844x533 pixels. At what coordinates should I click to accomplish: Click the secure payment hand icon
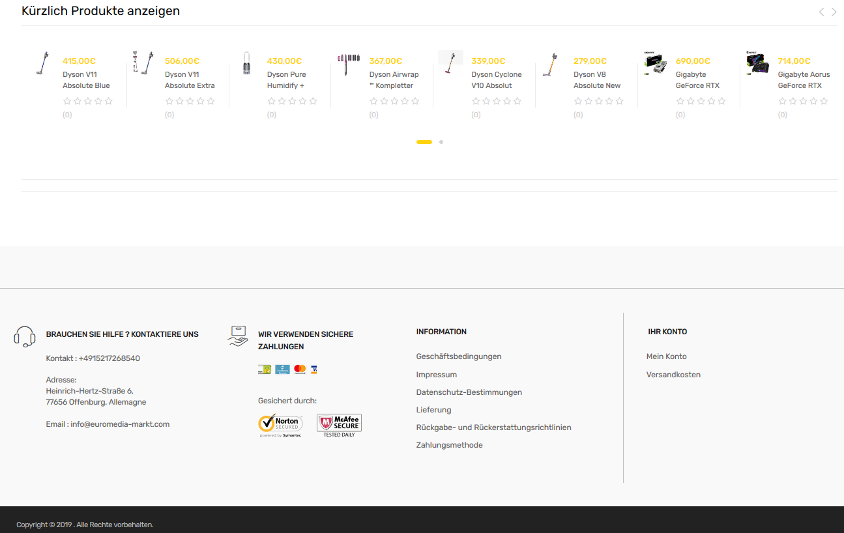238,336
